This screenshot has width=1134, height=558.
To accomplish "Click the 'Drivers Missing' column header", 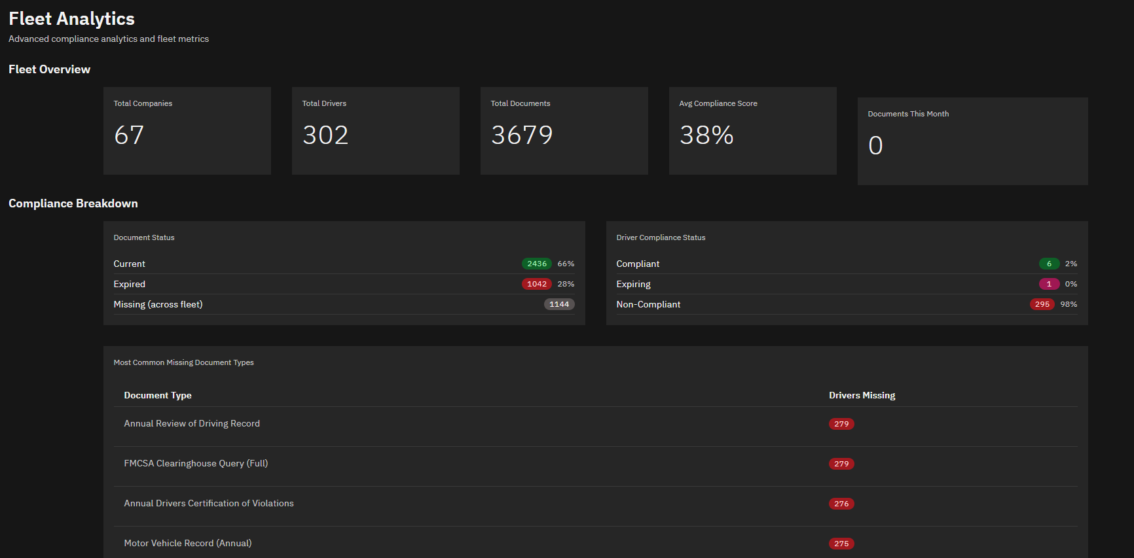I will tap(862, 395).
